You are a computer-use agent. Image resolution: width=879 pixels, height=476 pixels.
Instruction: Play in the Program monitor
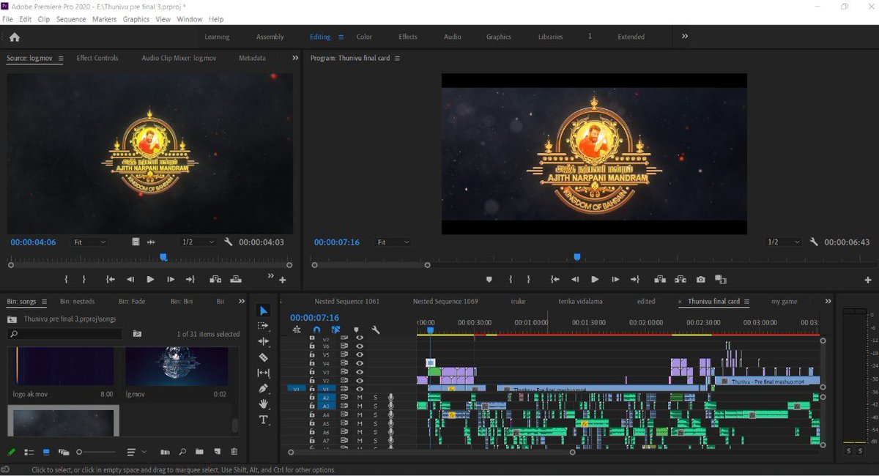click(x=595, y=279)
